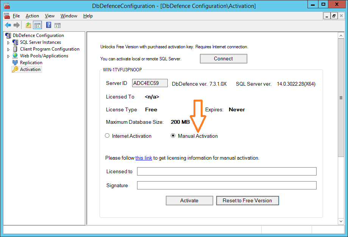The height and width of the screenshot is (237, 348).
Task: Toggle the Show/Hide Action Pane icon
Action: click(58, 25)
